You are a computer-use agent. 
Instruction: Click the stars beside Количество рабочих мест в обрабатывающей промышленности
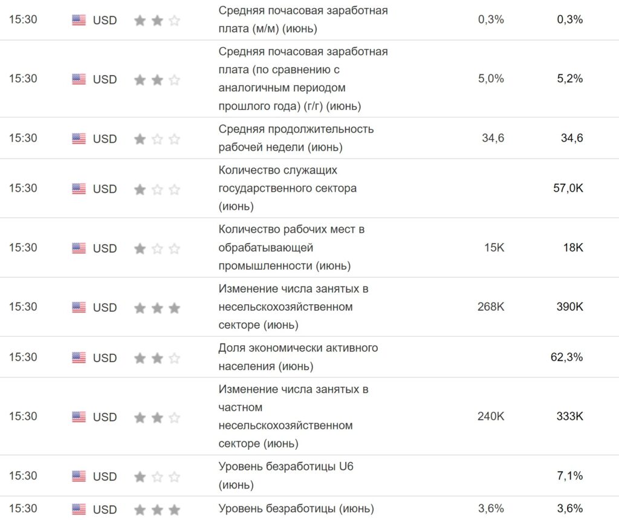[x=157, y=249]
